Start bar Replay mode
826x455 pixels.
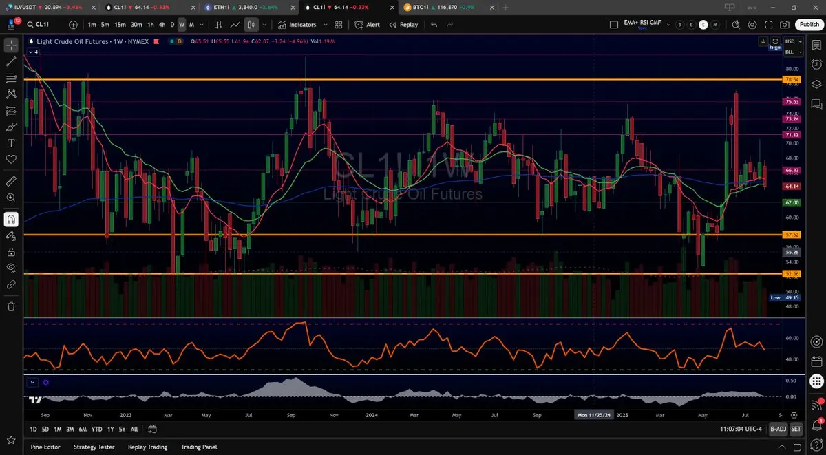[404, 25]
